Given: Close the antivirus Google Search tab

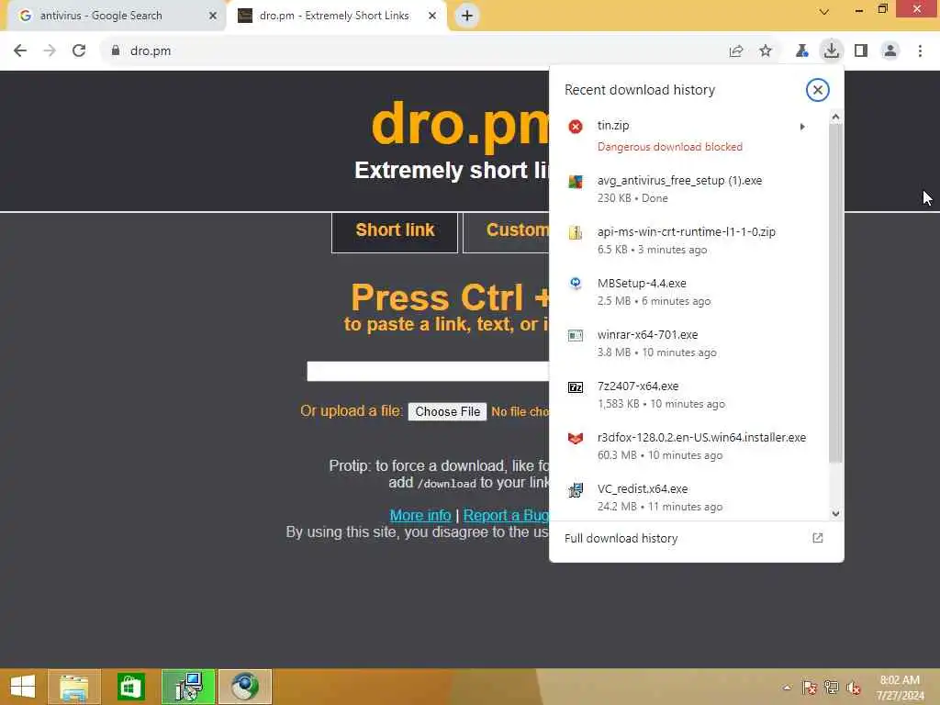Looking at the screenshot, I should (212, 16).
